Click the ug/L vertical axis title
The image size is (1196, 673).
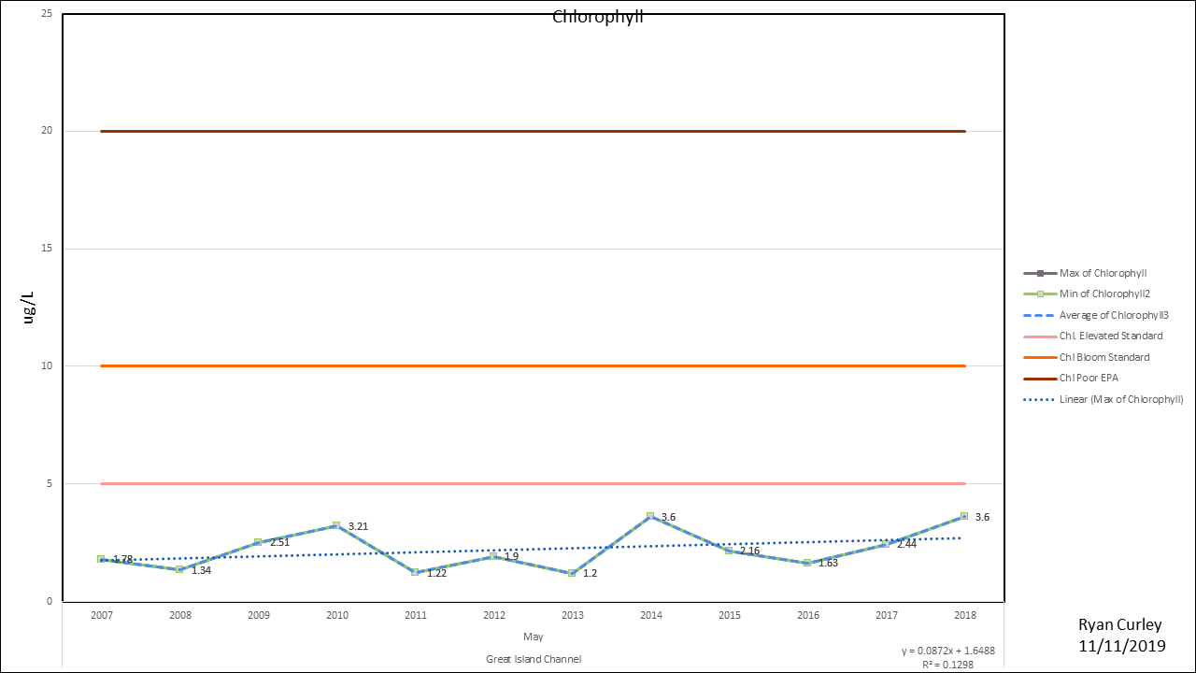[29, 307]
